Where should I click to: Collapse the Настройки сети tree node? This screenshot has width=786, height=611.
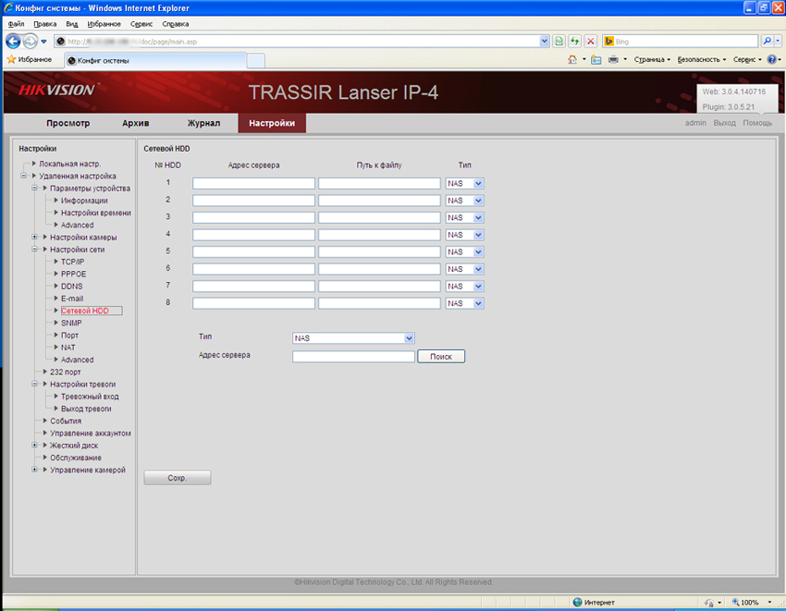(34, 249)
